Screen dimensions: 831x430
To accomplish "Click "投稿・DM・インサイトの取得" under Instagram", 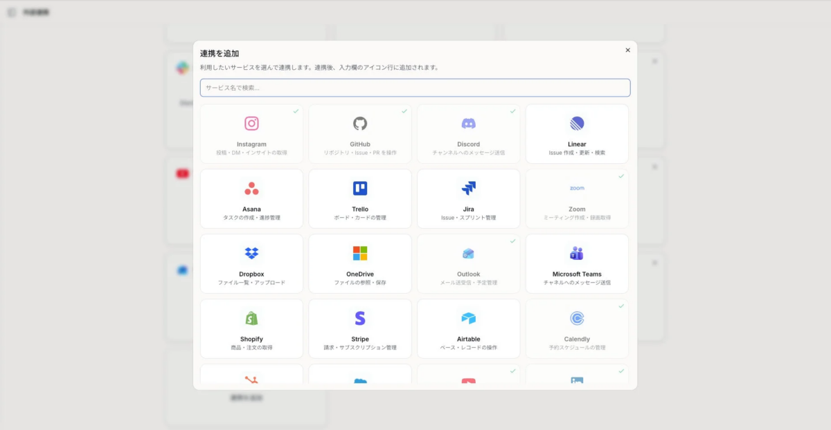I will coord(251,153).
